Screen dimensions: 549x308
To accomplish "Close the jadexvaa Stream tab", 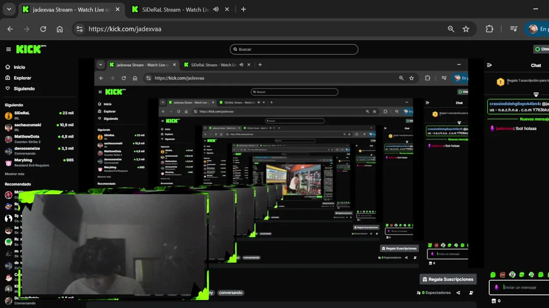I will [x=118, y=9].
